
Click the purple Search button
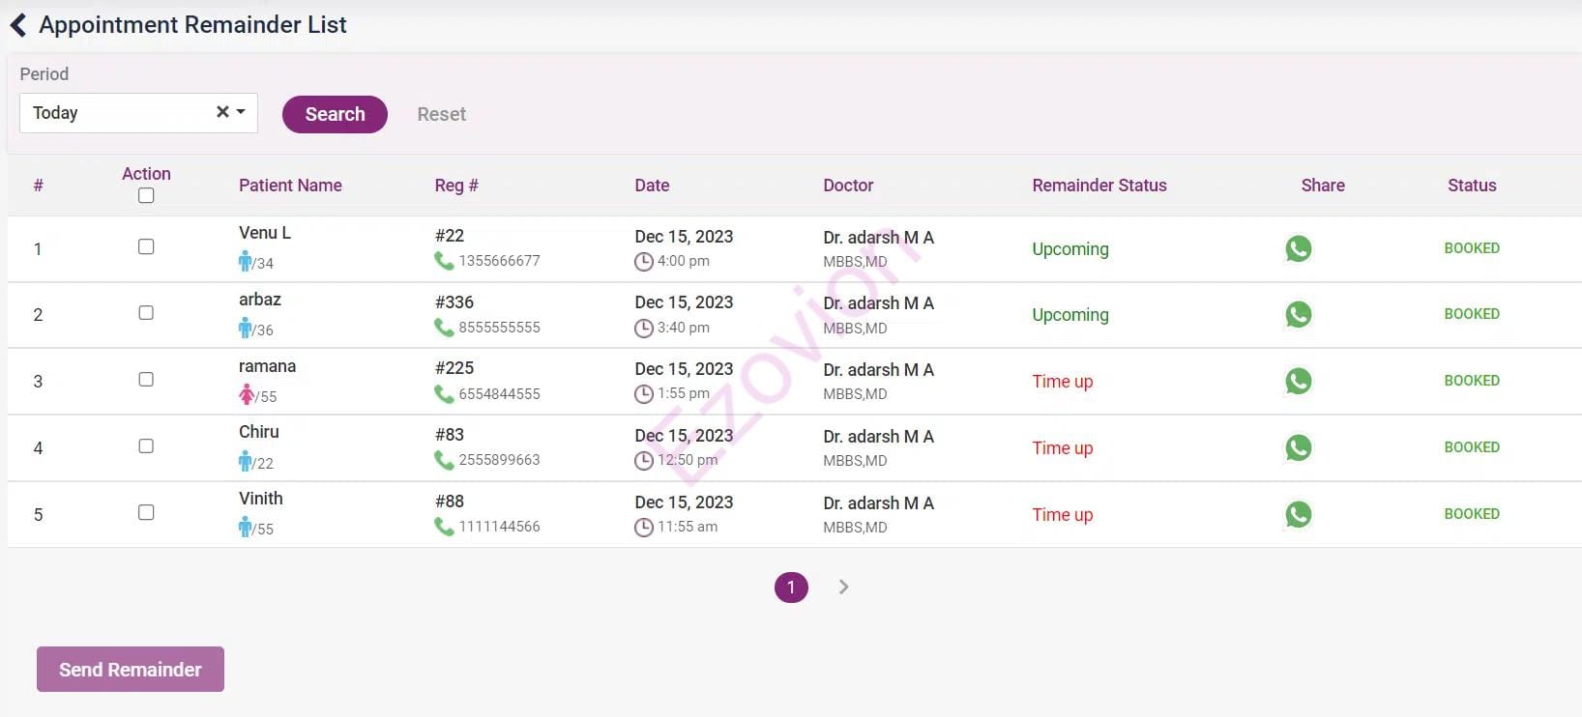(335, 114)
